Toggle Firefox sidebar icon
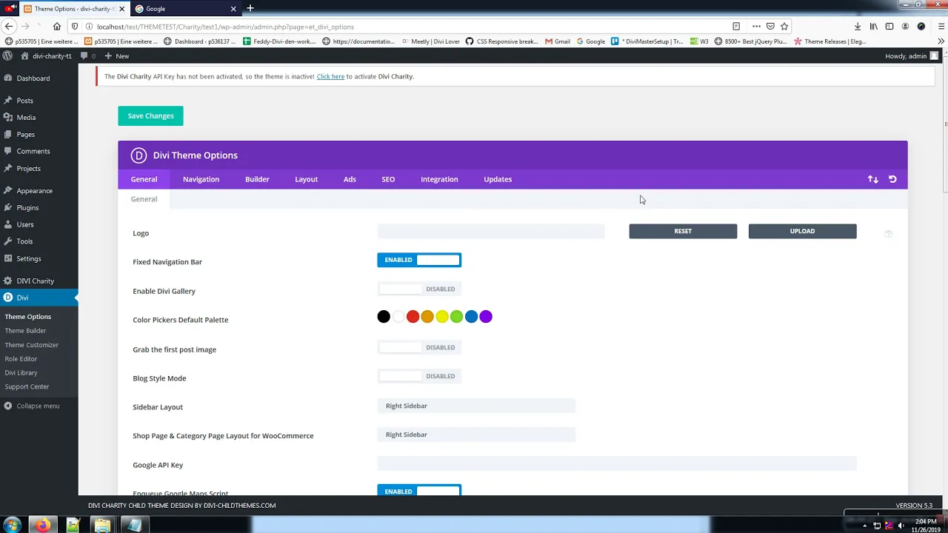 click(889, 27)
